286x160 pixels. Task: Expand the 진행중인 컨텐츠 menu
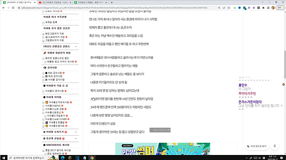coord(76,46)
